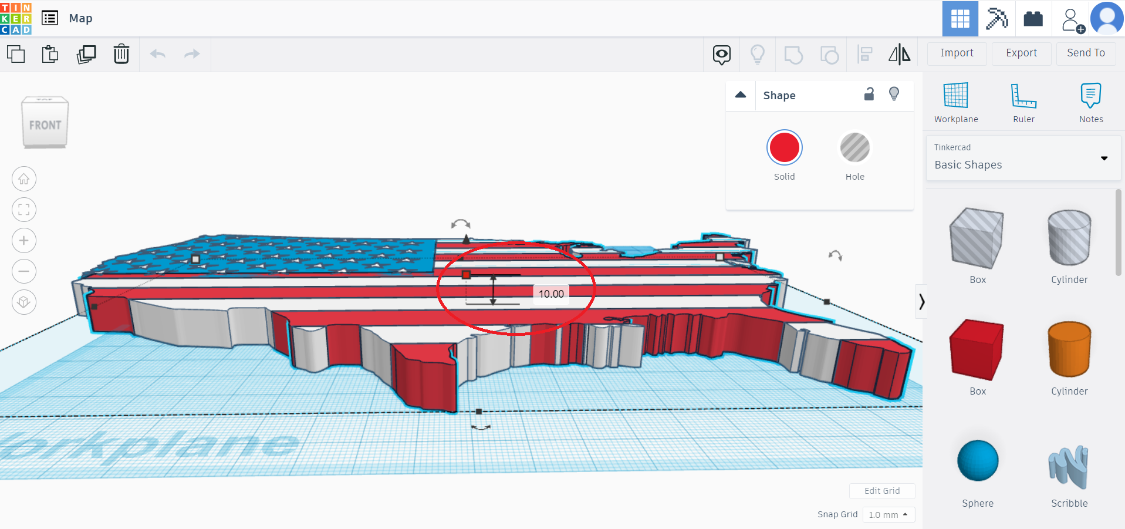Click the rotation arrow above the map
This screenshot has width=1125, height=529.
(x=461, y=224)
